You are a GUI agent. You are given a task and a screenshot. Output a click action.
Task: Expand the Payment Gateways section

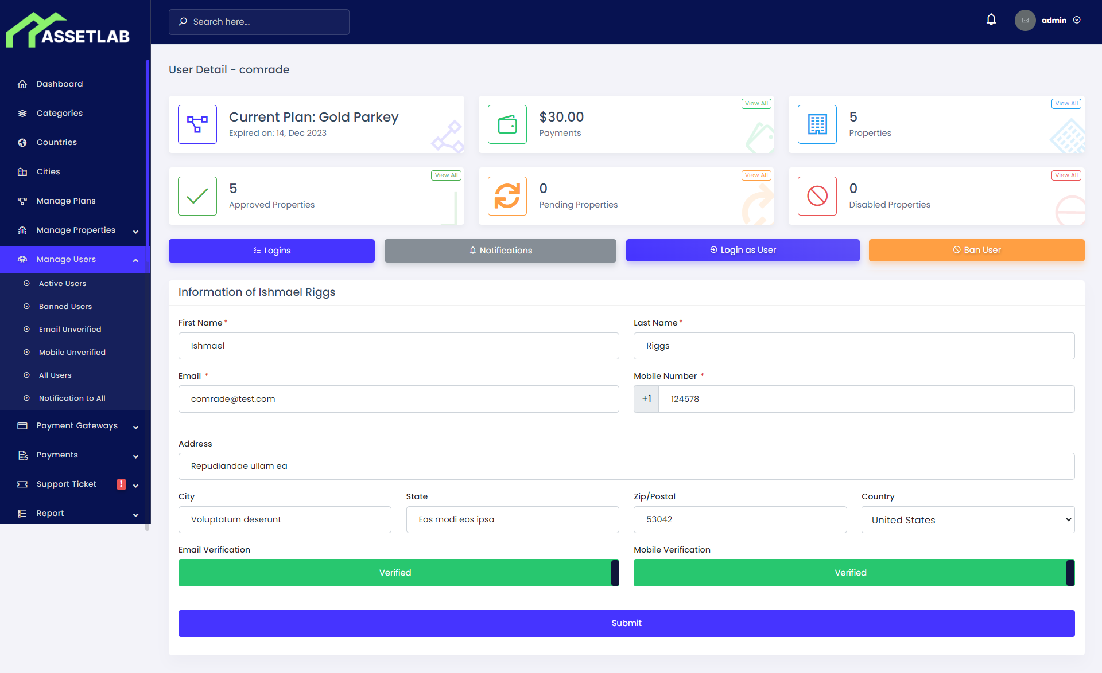77,425
